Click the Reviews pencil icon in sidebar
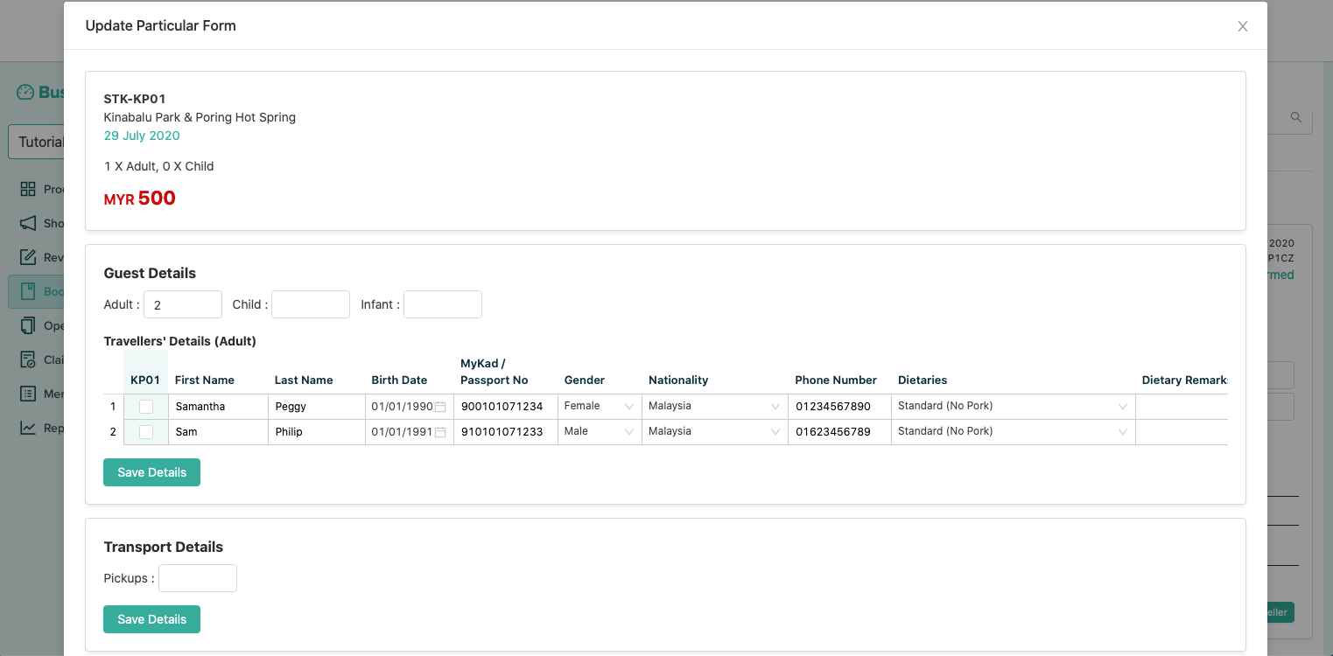 pyautogui.click(x=28, y=257)
